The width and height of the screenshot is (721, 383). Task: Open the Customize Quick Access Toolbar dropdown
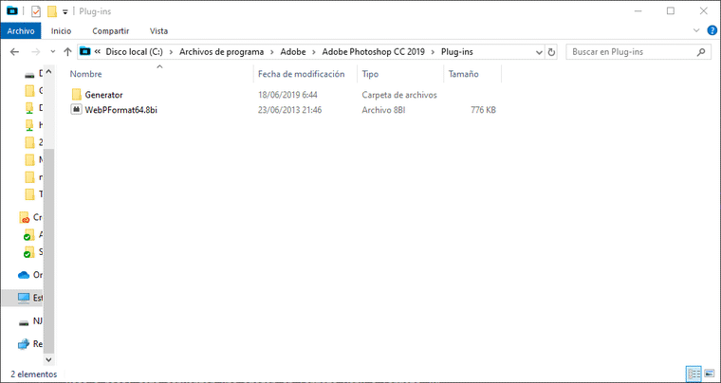(65, 12)
